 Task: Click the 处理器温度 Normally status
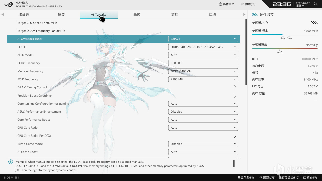(x=312, y=45)
